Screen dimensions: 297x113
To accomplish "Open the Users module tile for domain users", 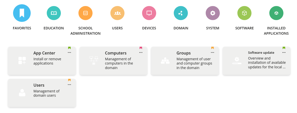I will [x=42, y=93].
